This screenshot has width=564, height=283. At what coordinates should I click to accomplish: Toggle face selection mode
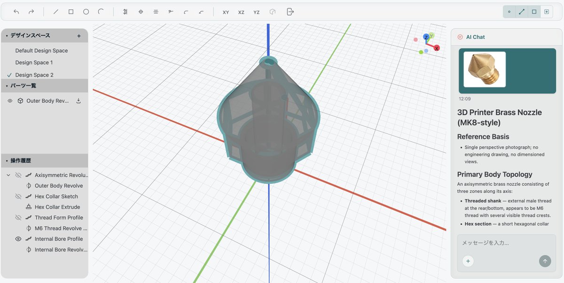pos(534,12)
